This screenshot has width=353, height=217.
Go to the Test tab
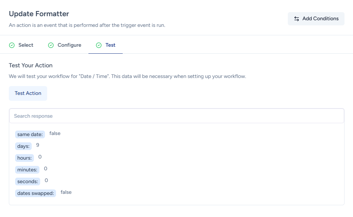coord(110,45)
